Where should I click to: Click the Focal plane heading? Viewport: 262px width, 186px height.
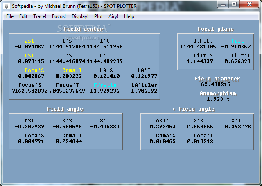click(x=216, y=29)
